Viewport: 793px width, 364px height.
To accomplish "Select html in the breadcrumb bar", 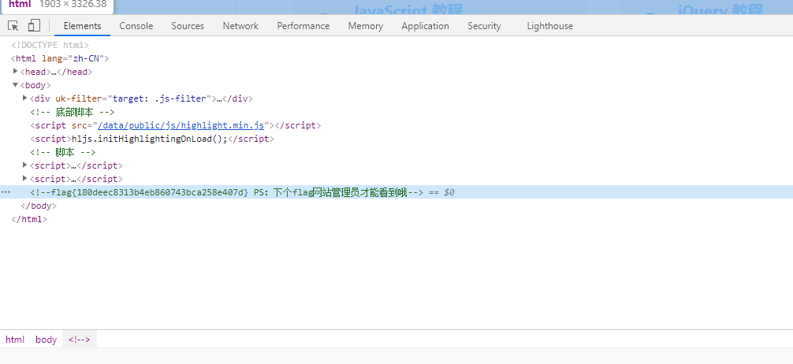I will (x=15, y=340).
